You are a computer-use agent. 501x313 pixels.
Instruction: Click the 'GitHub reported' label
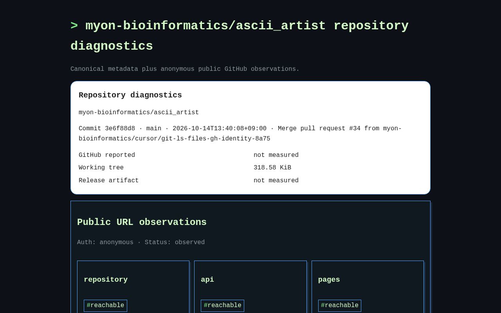[x=107, y=155]
